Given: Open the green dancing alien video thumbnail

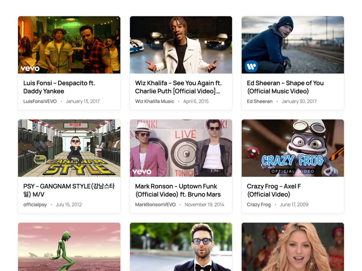Looking at the screenshot, I should point(69,247).
